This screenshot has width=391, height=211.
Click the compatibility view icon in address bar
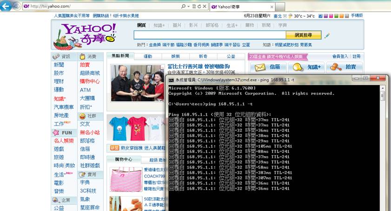click(194, 6)
